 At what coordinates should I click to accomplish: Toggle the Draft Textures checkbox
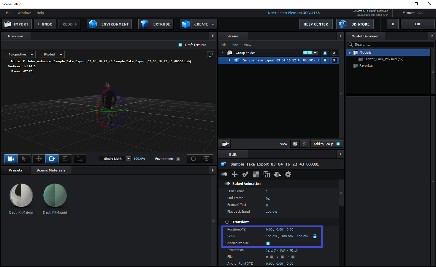pyautogui.click(x=180, y=45)
